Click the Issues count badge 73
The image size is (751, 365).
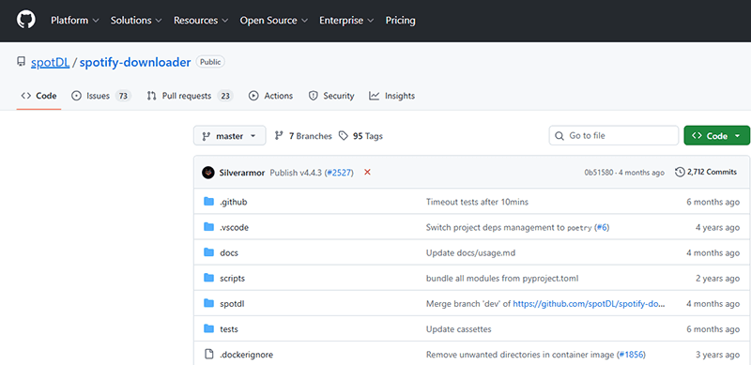coord(123,96)
